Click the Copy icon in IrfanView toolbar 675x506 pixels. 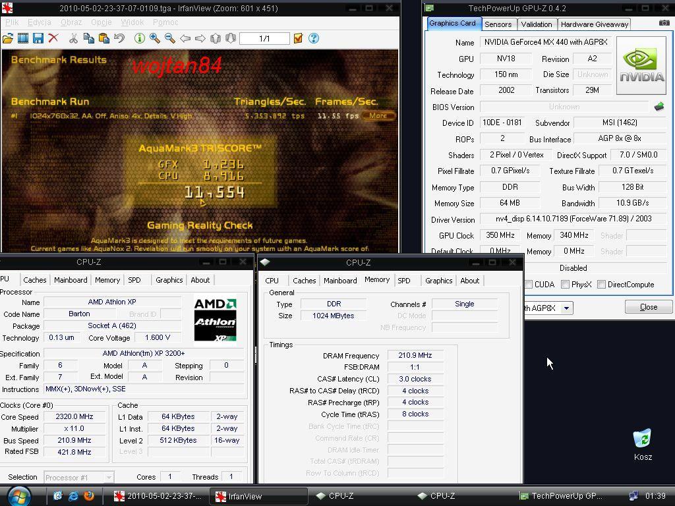[89, 38]
